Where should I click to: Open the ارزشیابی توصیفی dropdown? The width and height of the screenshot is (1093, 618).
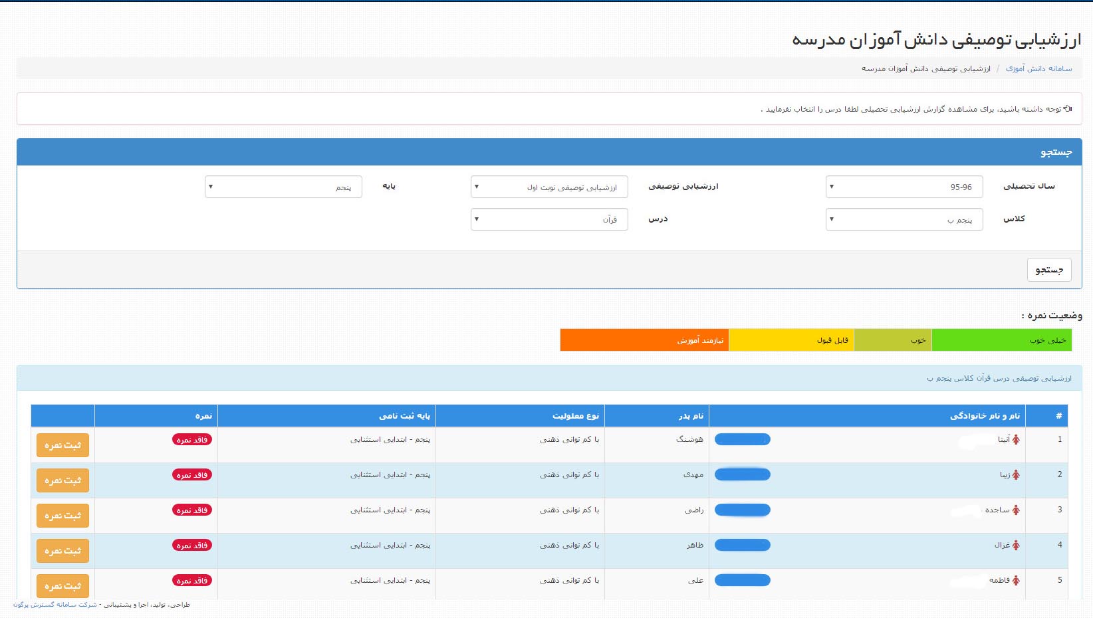549,187
